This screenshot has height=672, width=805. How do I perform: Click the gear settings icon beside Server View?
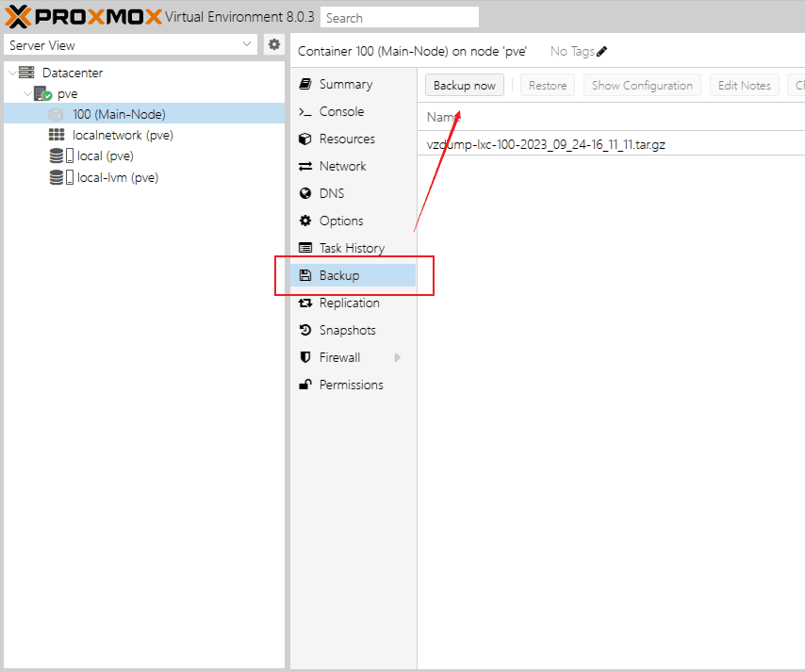pos(274,44)
